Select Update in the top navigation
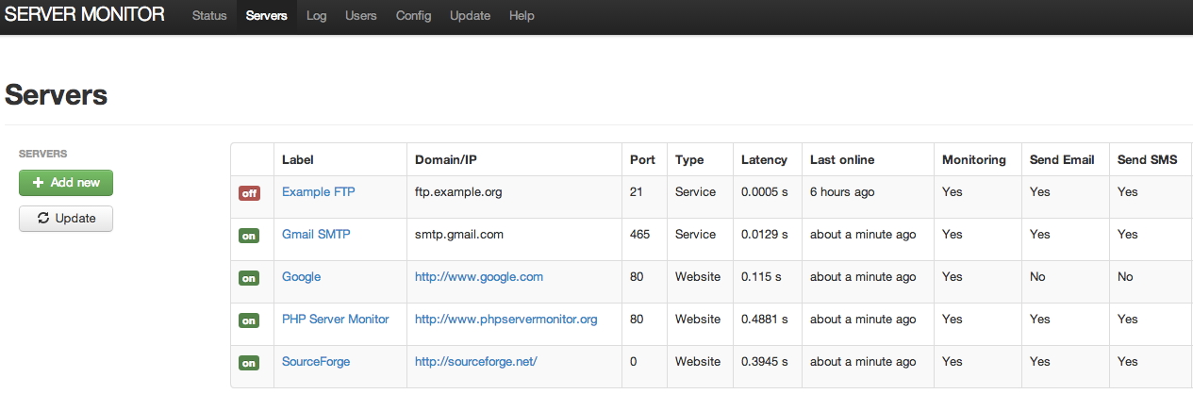Image resolution: width=1193 pixels, height=394 pixels. click(470, 16)
